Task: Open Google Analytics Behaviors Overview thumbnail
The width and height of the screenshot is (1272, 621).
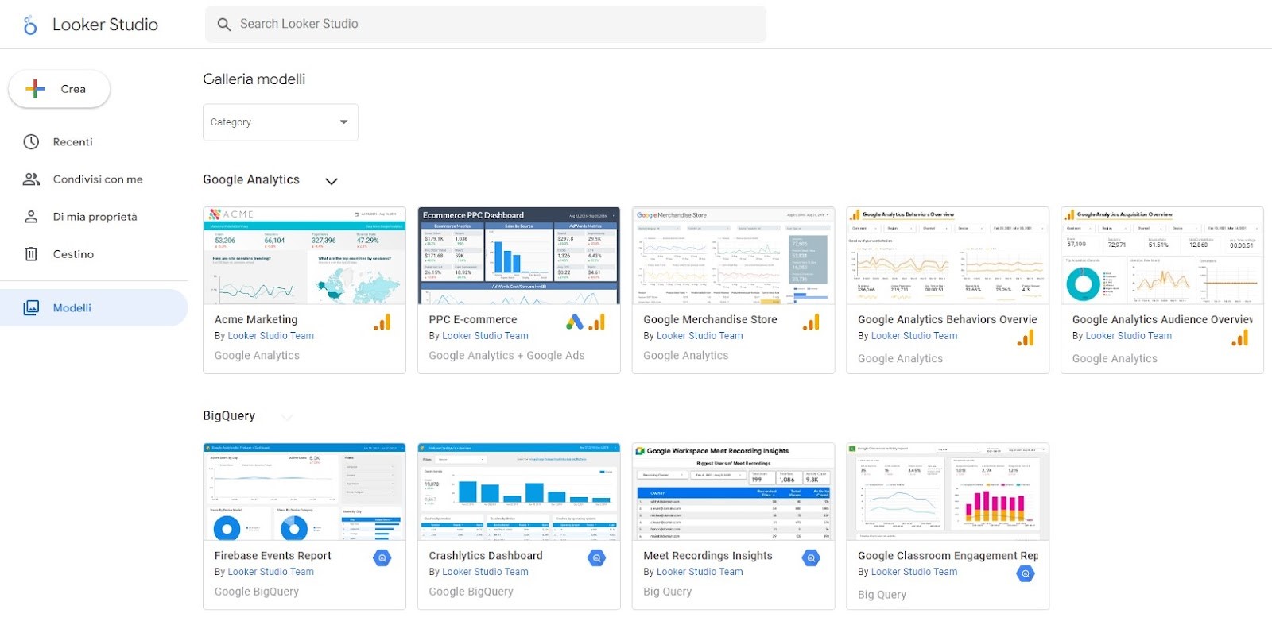Action: pyautogui.click(x=948, y=256)
